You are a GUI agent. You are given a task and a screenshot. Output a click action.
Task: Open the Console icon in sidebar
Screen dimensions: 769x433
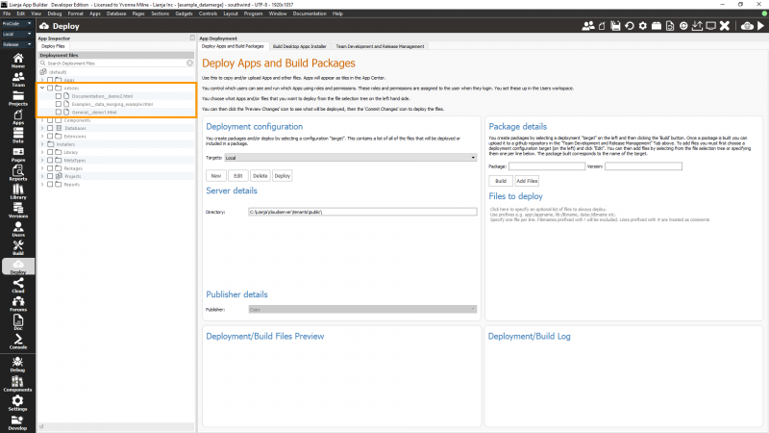tap(18, 342)
